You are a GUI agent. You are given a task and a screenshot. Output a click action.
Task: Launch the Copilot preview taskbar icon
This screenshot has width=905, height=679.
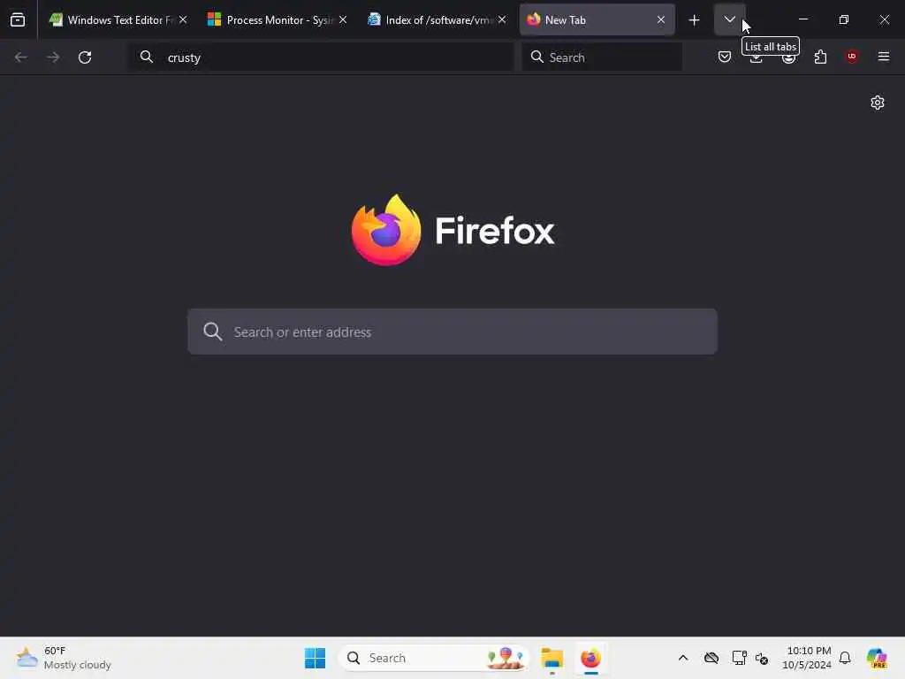click(x=877, y=658)
